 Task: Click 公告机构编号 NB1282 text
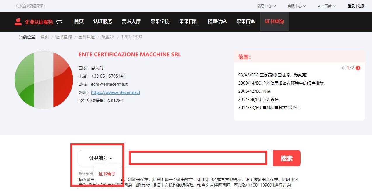click(x=101, y=101)
